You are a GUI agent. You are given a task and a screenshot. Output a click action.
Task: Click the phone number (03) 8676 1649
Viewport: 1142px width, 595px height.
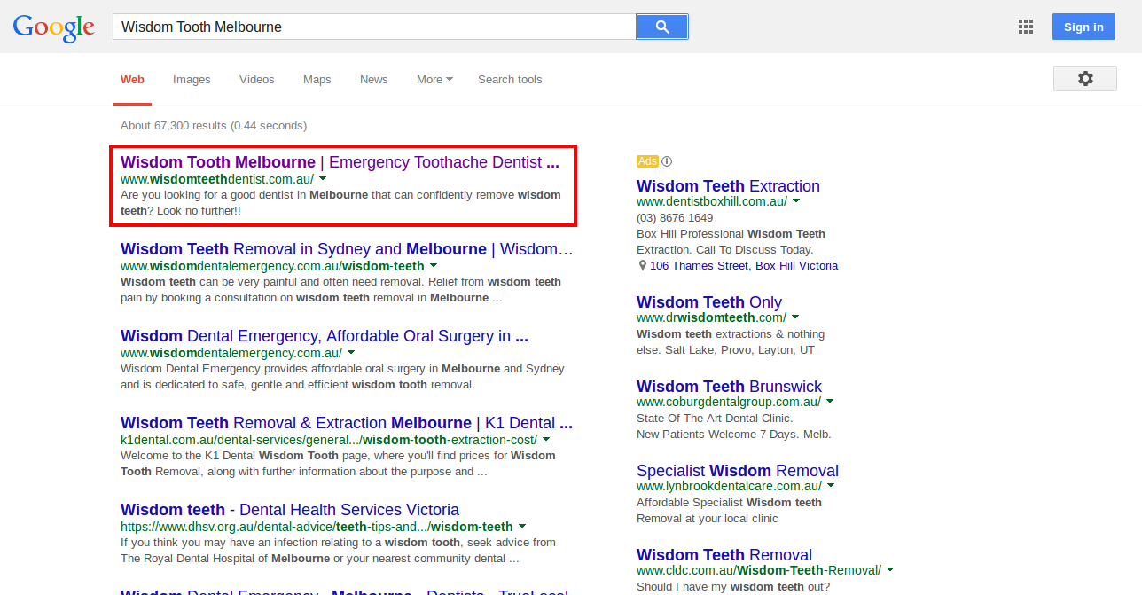pyautogui.click(x=675, y=218)
